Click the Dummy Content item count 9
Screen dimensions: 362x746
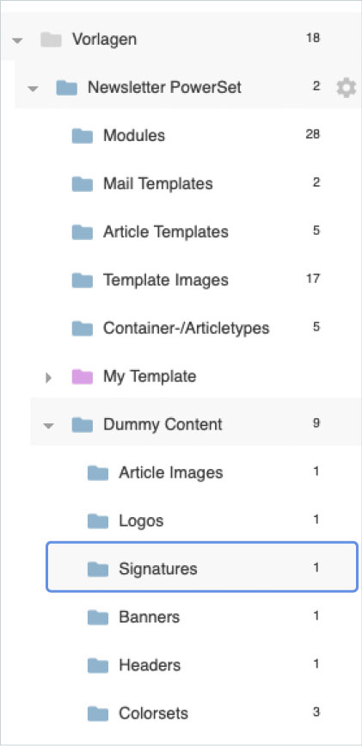tap(316, 422)
